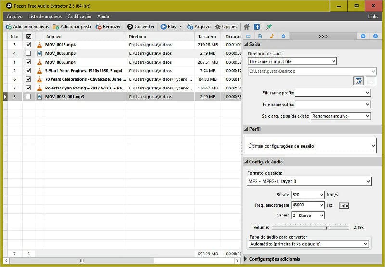Open the File name prefix dropdown
This screenshot has height=267, width=385.
point(333,93)
